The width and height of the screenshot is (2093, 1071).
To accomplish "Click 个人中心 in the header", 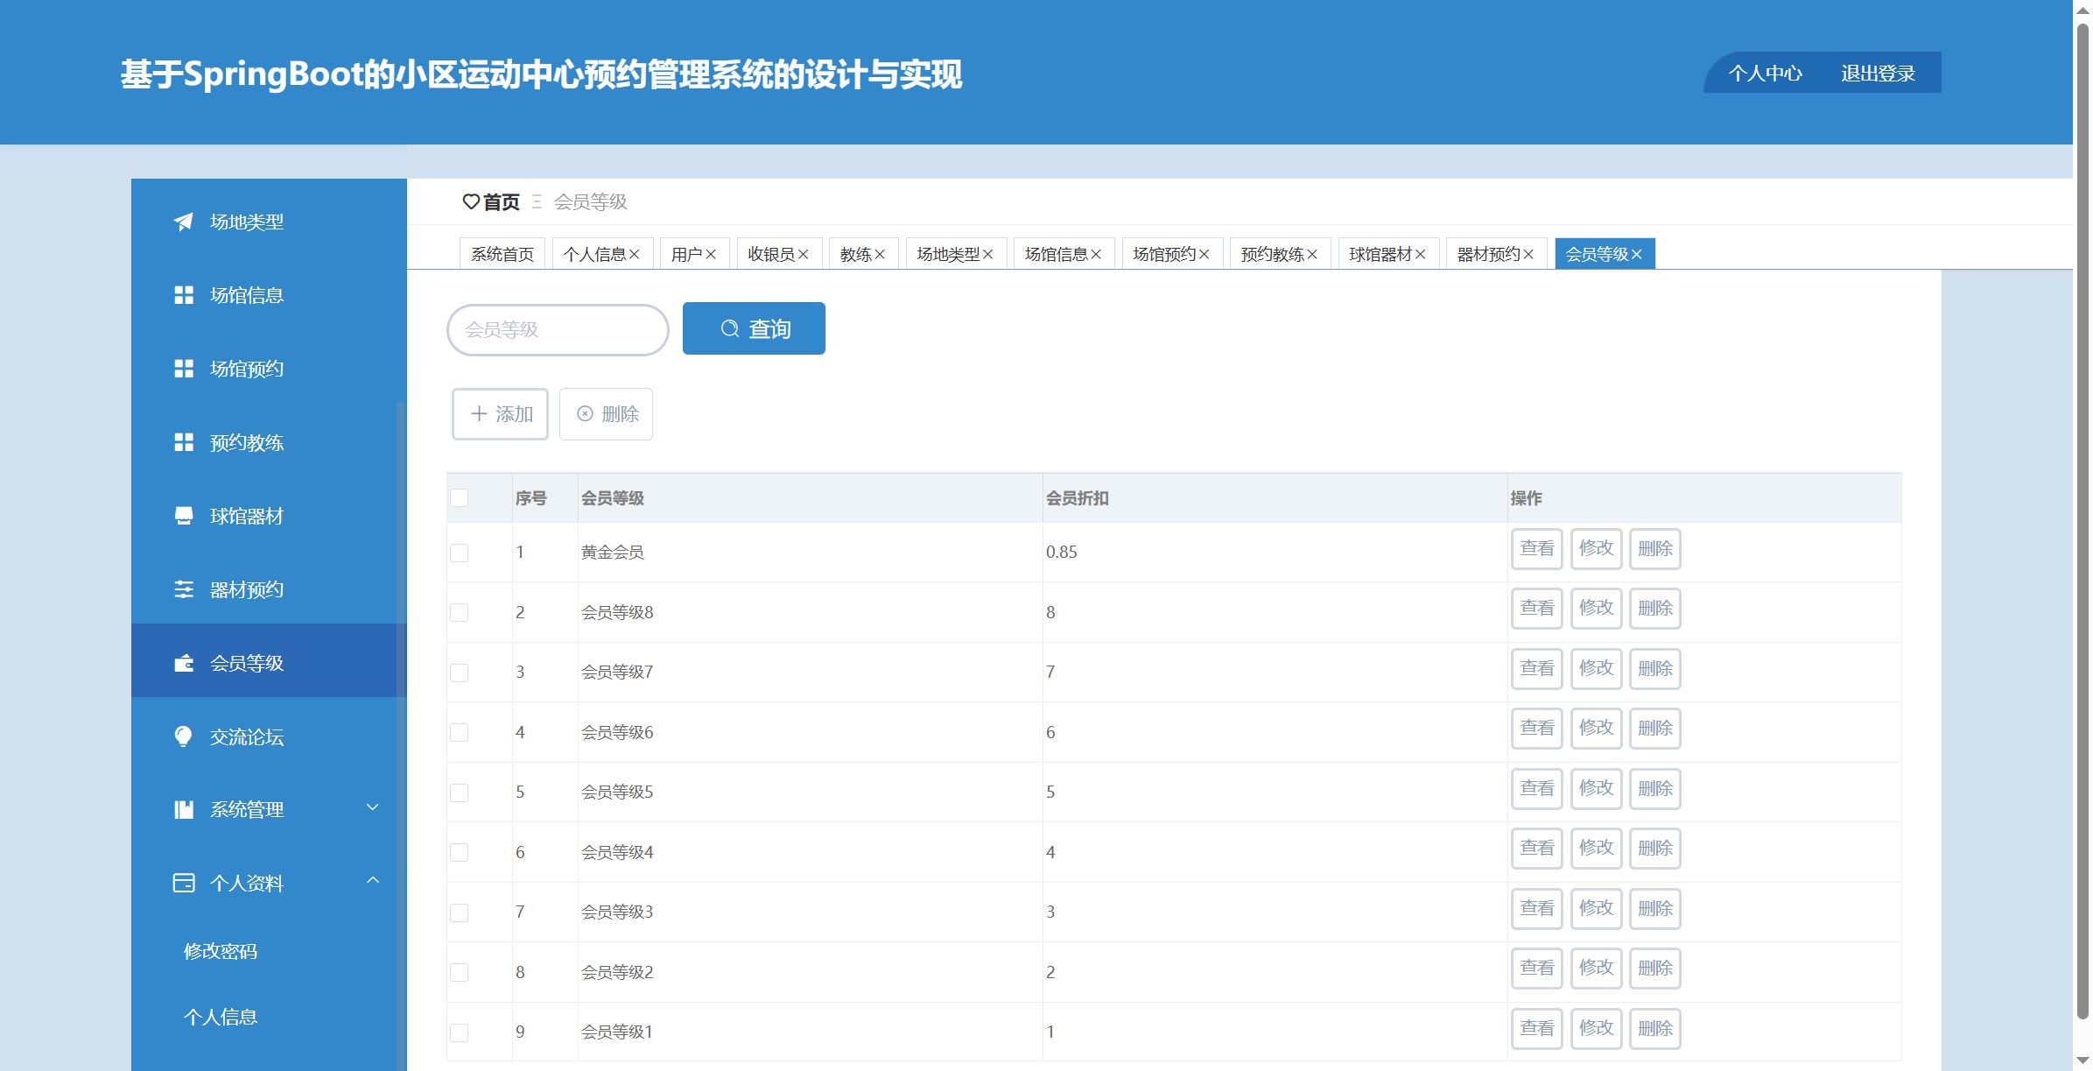I will coord(1766,74).
